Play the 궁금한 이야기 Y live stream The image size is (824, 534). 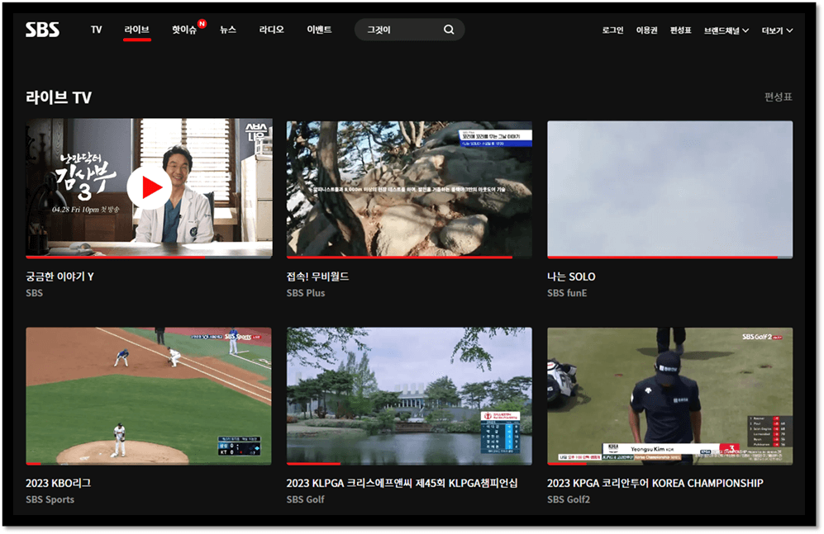150,187
